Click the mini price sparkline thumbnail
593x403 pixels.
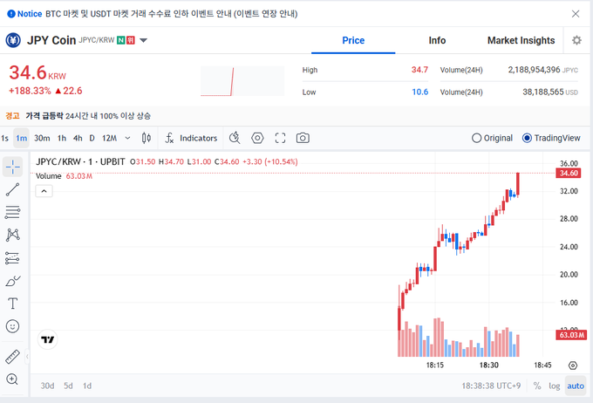[242, 81]
